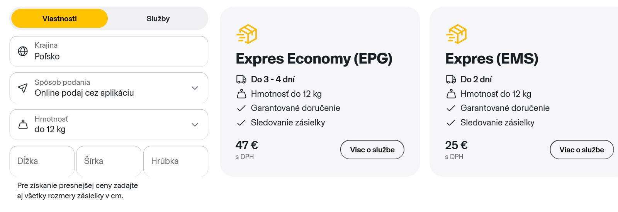Click the Expres Economy package icon
618x212 pixels.
tap(247, 34)
